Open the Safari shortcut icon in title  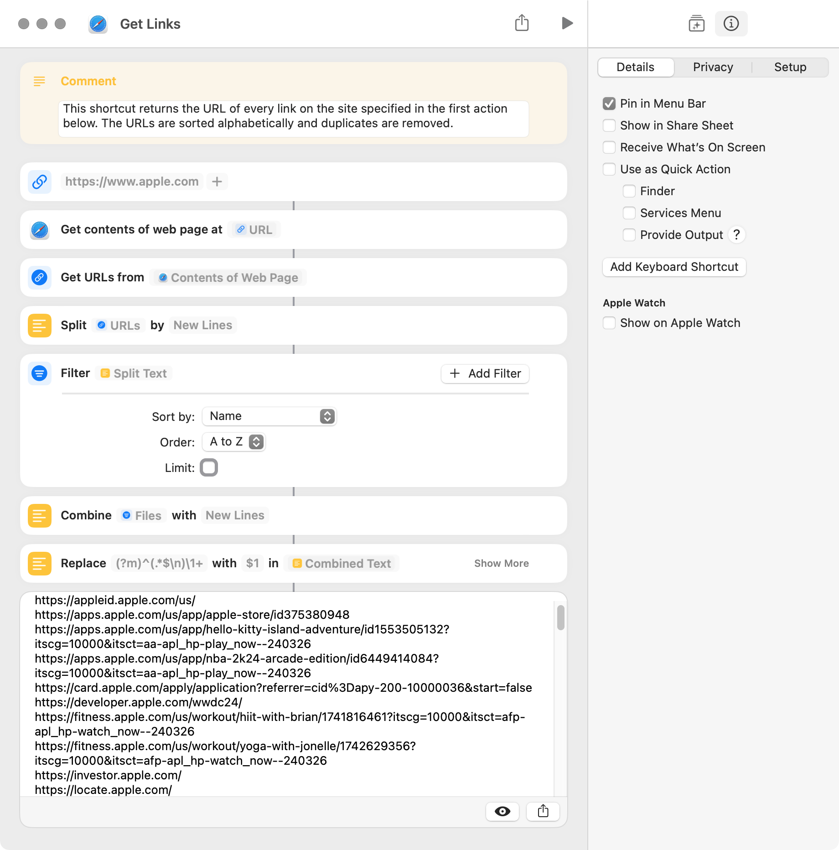tap(98, 24)
